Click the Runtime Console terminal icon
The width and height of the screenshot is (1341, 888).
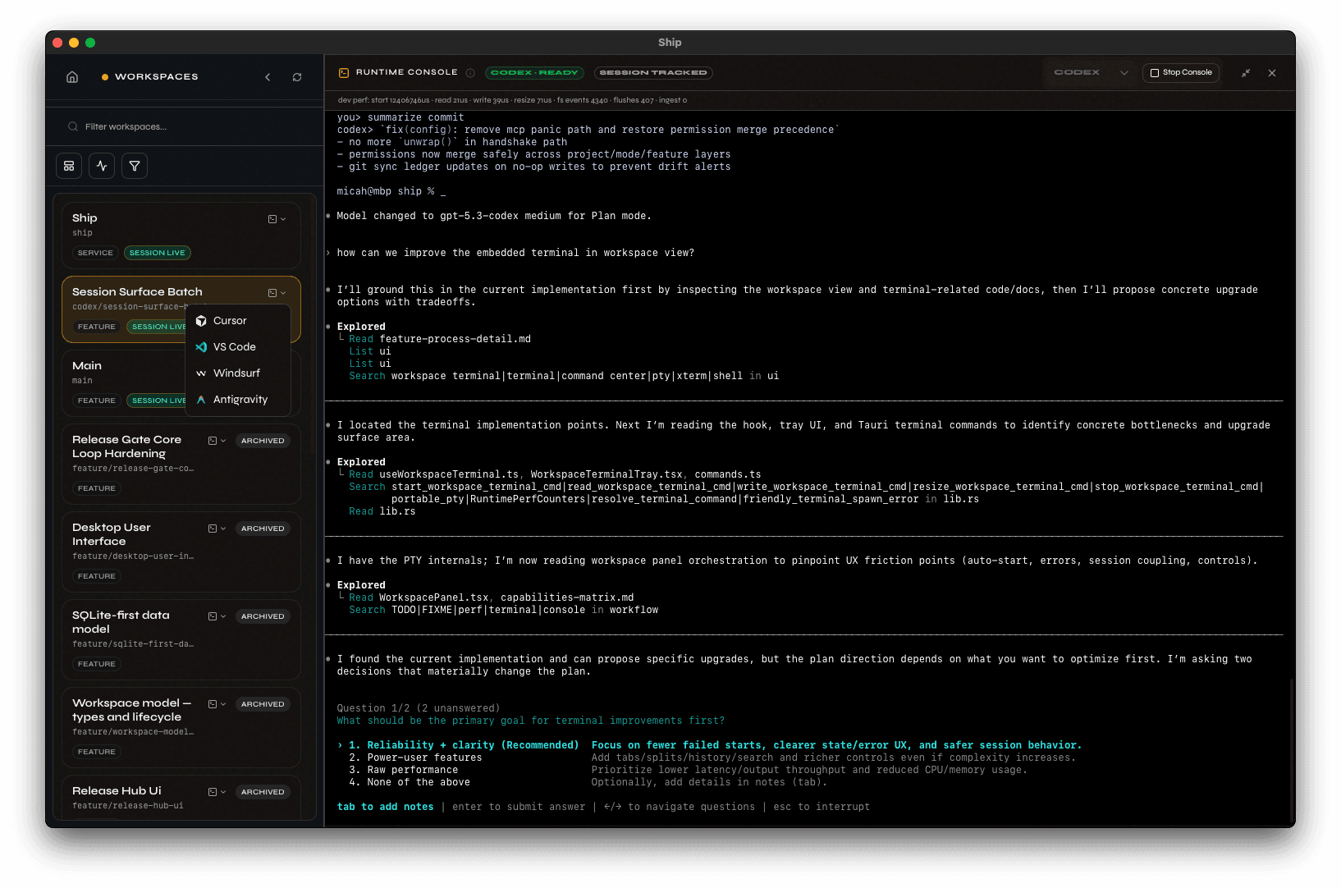(343, 72)
